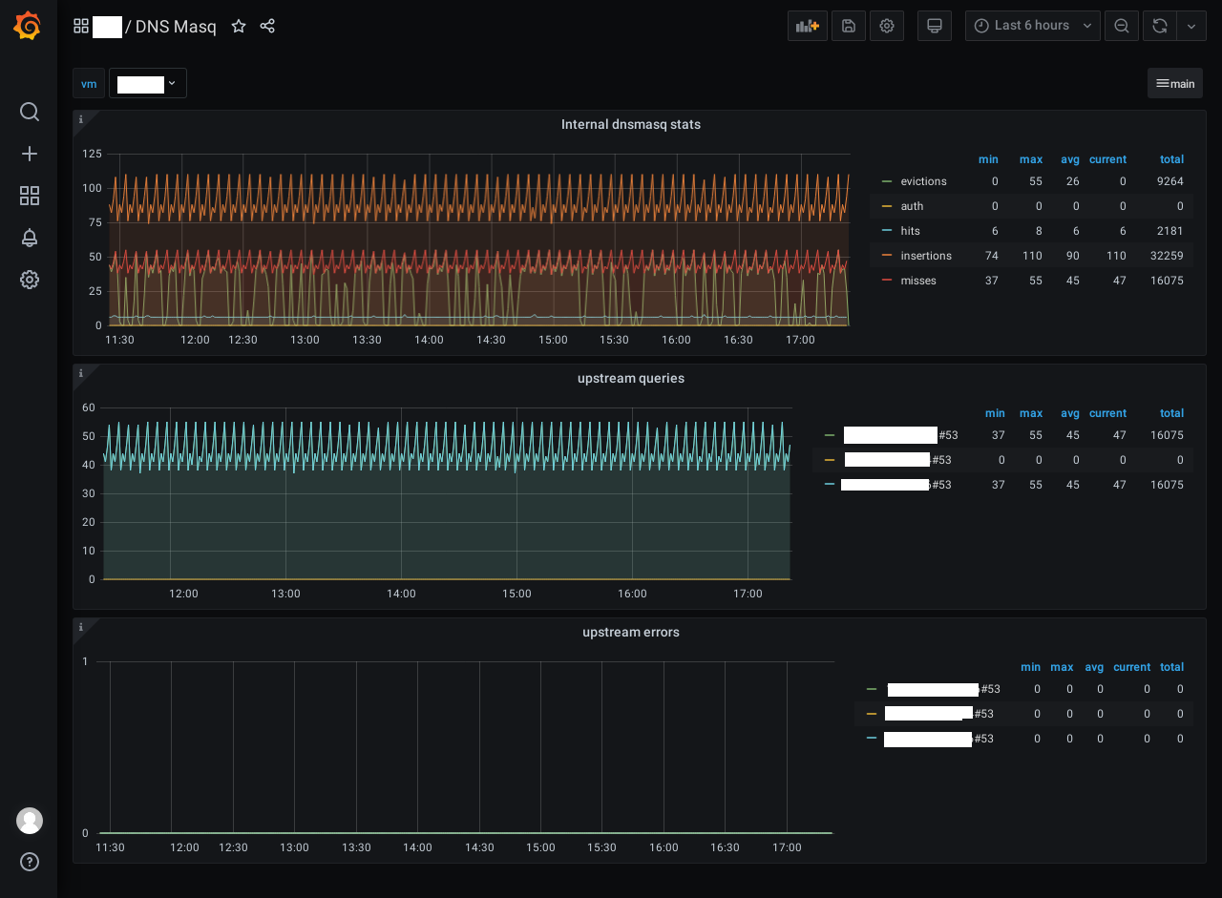This screenshot has width=1222, height=898.
Task: Open dashboard settings gear in toolbar
Action: (887, 26)
